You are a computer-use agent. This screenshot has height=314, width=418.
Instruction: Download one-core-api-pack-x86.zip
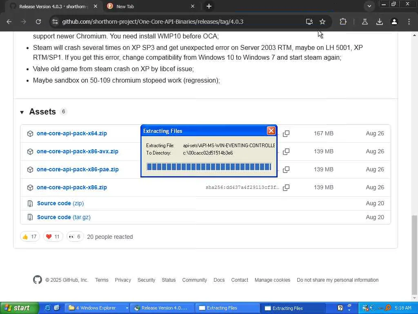coord(72,187)
